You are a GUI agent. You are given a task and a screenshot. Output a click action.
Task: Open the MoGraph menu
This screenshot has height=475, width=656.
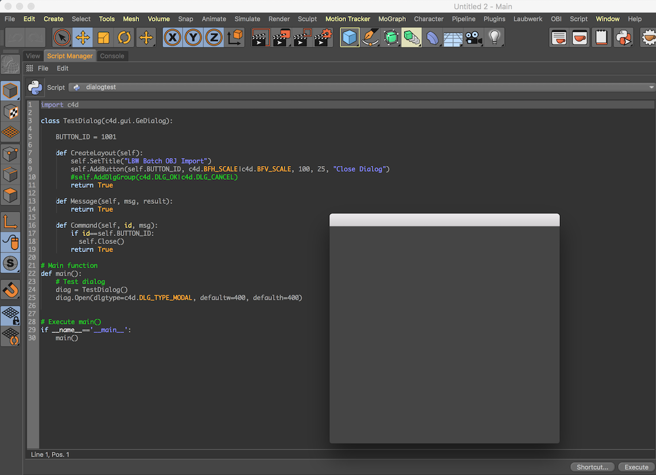tap(392, 19)
